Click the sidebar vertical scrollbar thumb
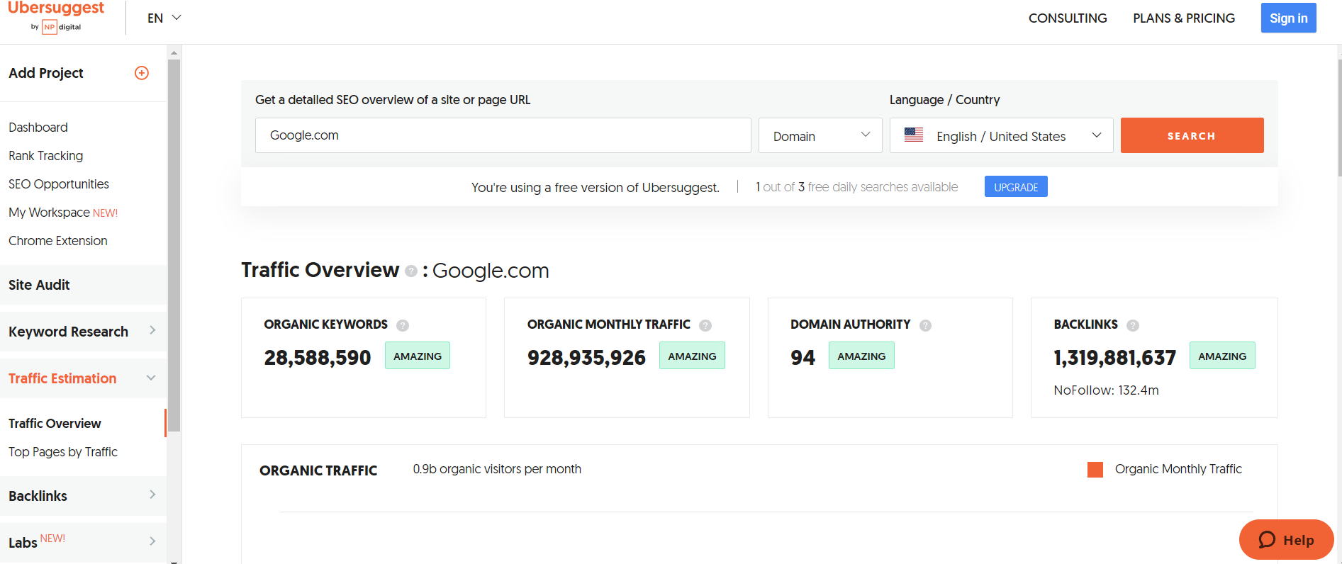The height and width of the screenshot is (564, 1342). (174, 245)
